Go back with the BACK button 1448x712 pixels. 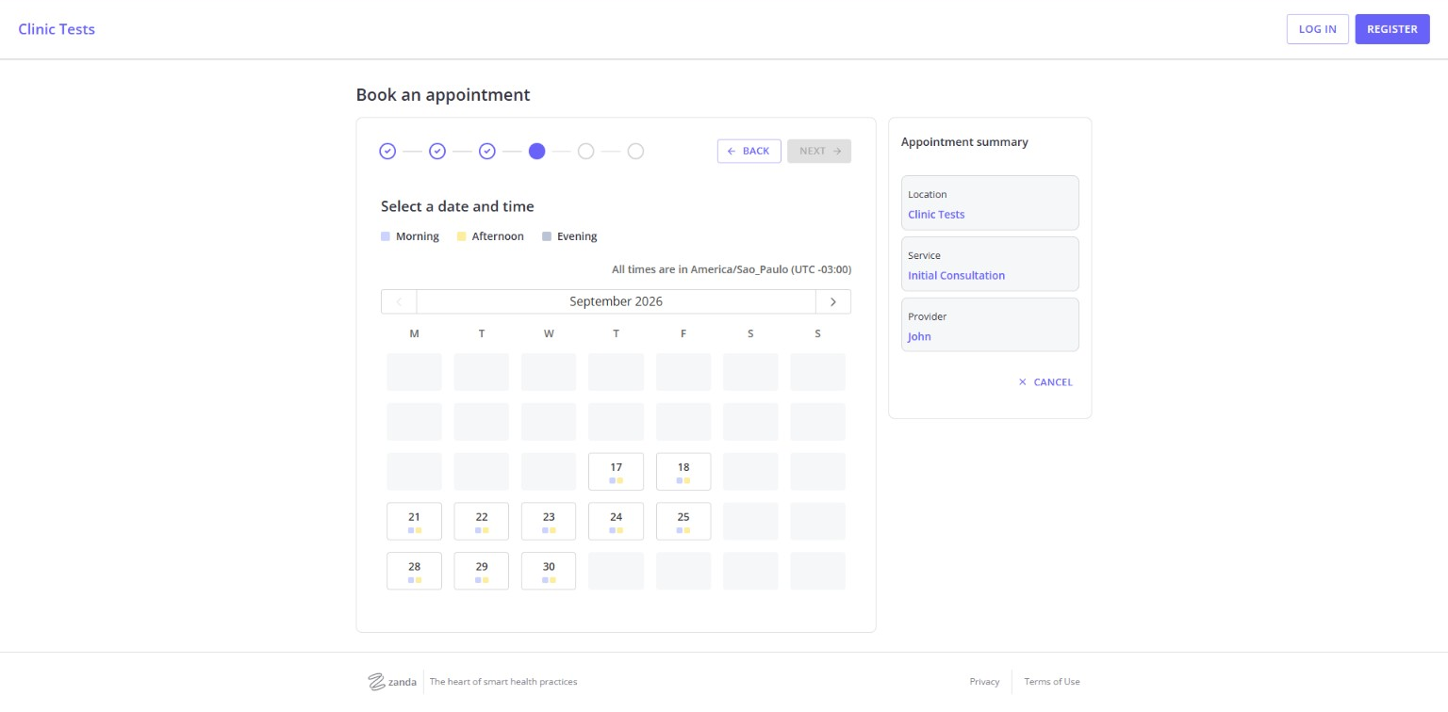pos(749,151)
